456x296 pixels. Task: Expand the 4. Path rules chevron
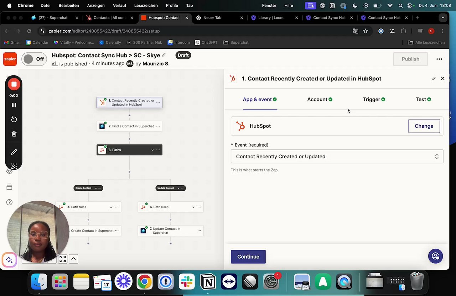point(111,207)
